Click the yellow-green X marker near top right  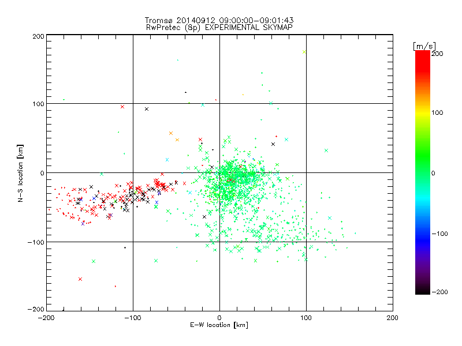tap(304, 52)
